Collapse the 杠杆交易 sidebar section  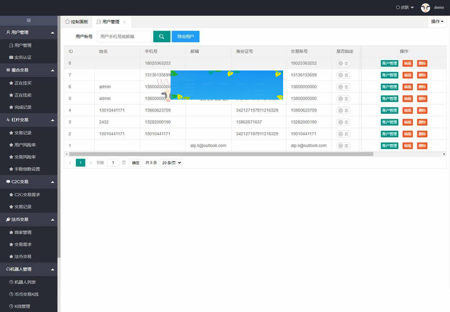(52, 120)
